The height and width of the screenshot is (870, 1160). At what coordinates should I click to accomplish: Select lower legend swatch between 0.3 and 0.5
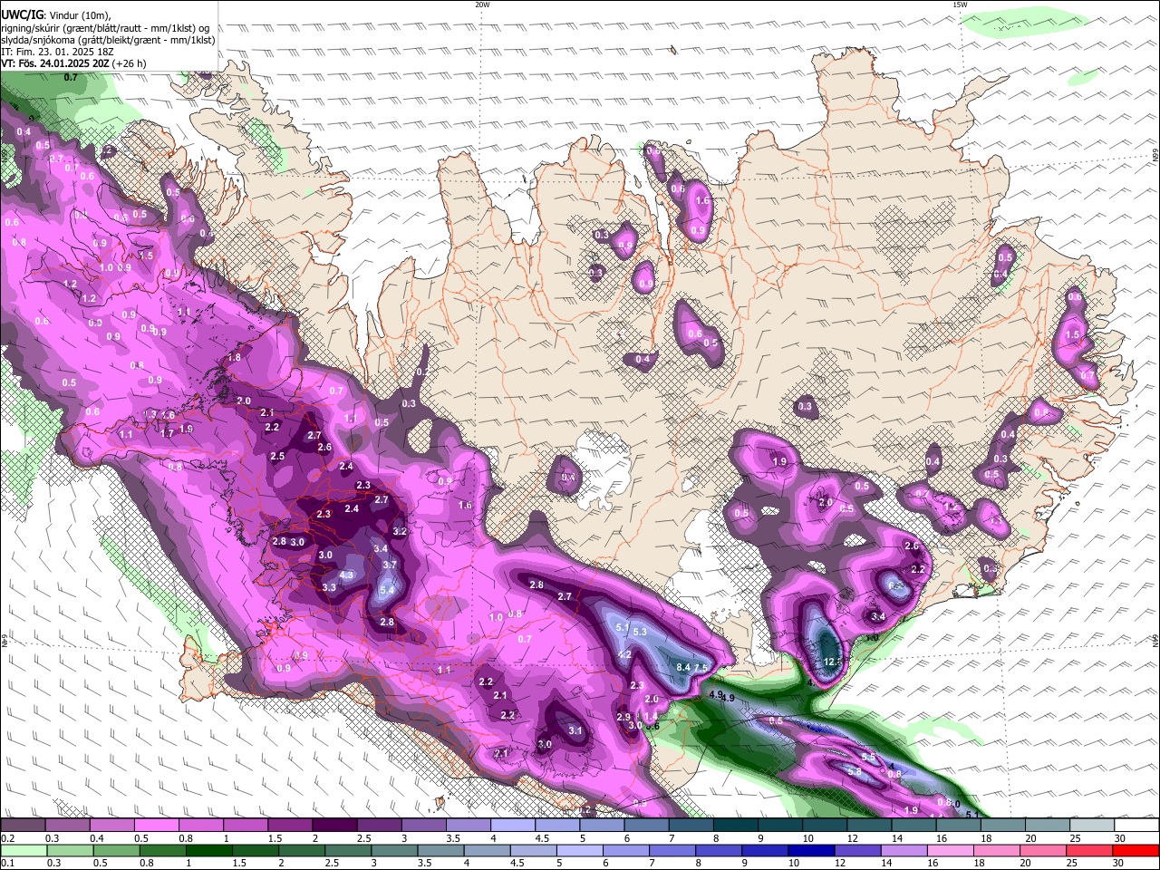(69, 850)
